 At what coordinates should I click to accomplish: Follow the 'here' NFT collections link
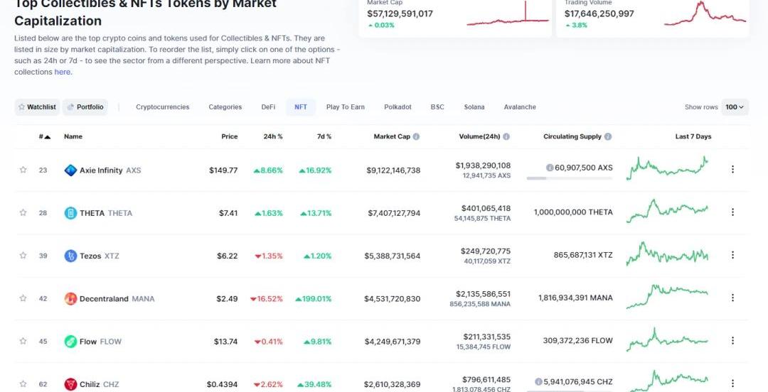(x=62, y=72)
